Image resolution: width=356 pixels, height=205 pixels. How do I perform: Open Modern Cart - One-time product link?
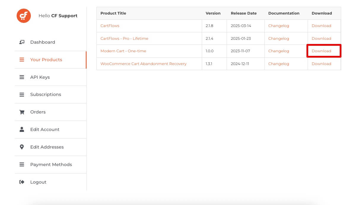(x=123, y=51)
